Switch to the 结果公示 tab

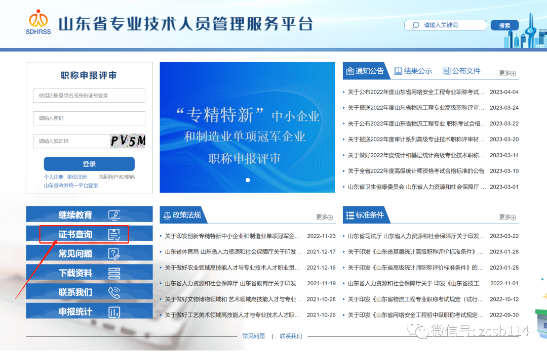click(x=413, y=71)
